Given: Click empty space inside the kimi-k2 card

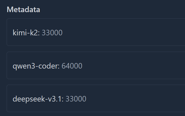Looking at the screenshot, I should point(130,32).
